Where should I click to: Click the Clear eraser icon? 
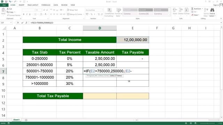click(x=192, y=15)
